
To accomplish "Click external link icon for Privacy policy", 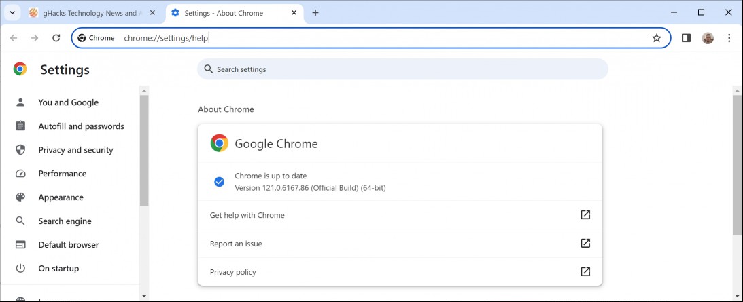I will [x=585, y=271].
